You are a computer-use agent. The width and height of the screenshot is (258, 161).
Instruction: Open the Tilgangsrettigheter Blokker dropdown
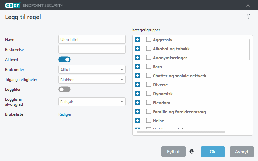[92, 80]
